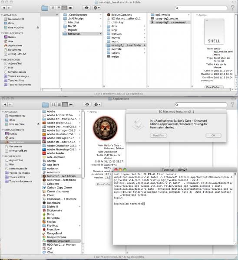Click search field in top Finder window

click(201, 8)
